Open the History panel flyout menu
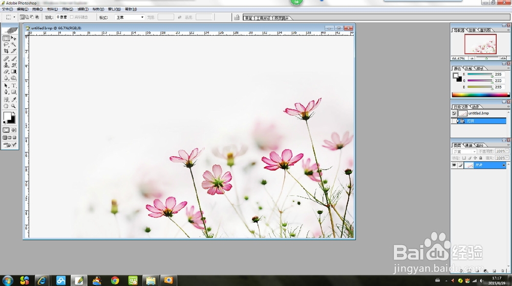Image resolution: width=512 pixels, height=286 pixels. click(508, 107)
